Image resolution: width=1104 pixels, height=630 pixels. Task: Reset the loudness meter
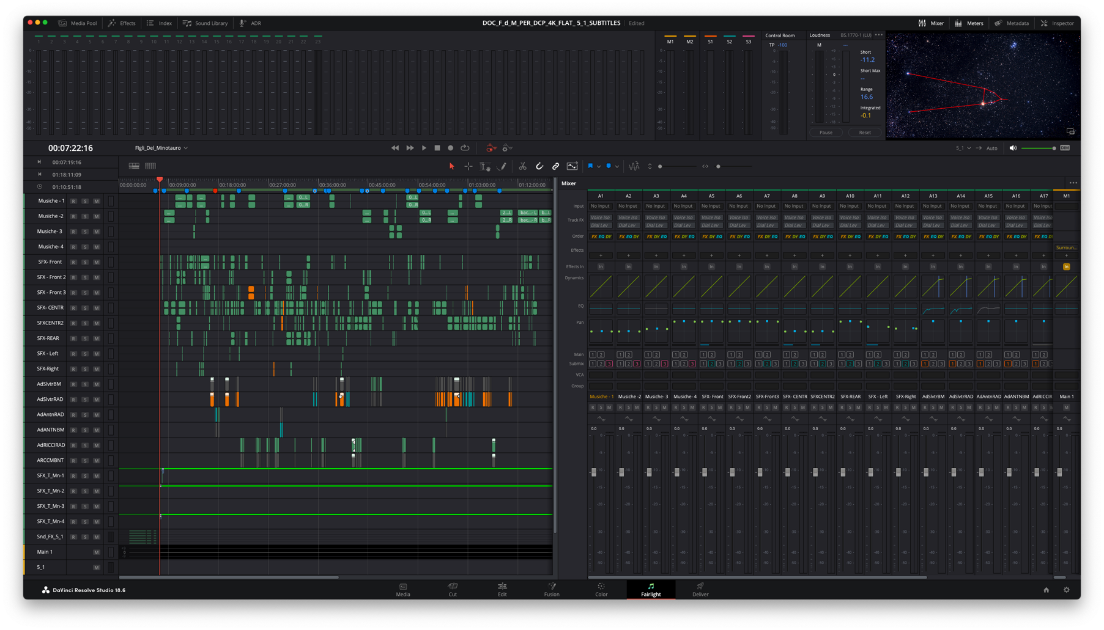(x=865, y=133)
